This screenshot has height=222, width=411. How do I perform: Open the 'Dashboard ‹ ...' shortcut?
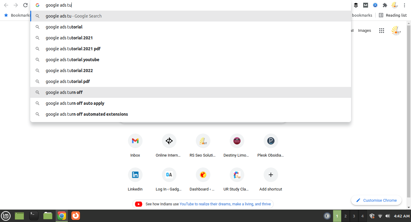tap(203, 180)
